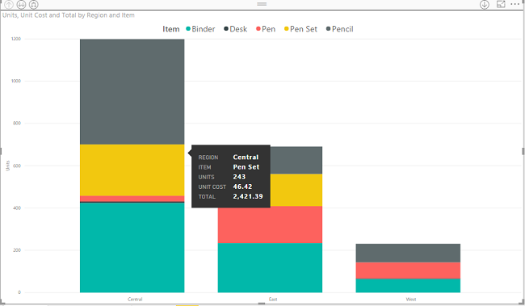Image resolution: width=525 pixels, height=306 pixels.
Task: Select East Pencil gray segment
Action: (296, 160)
